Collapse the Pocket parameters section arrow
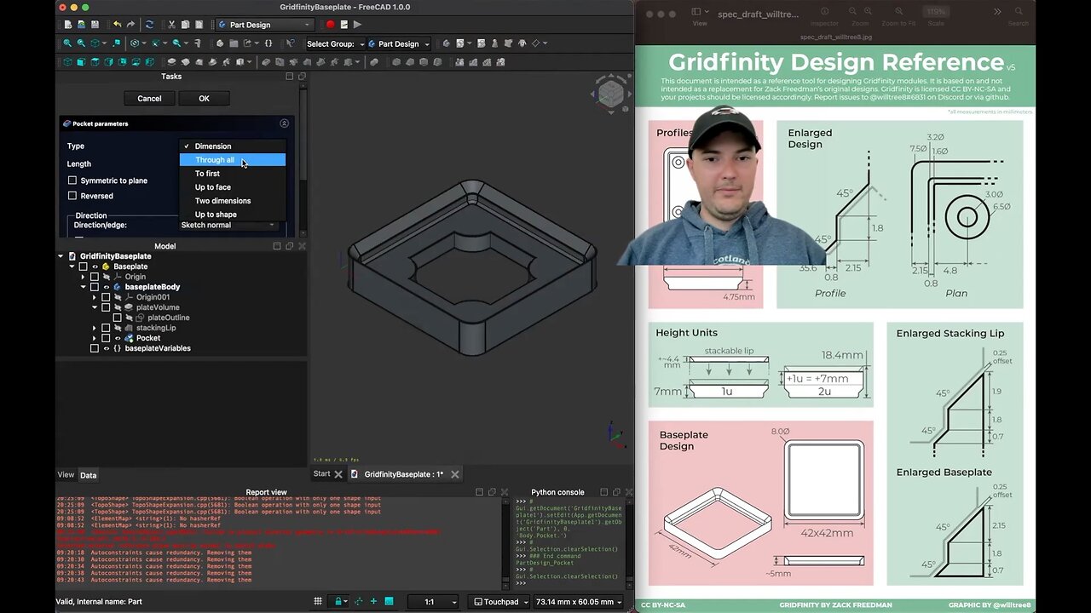1091x613 pixels. [284, 123]
